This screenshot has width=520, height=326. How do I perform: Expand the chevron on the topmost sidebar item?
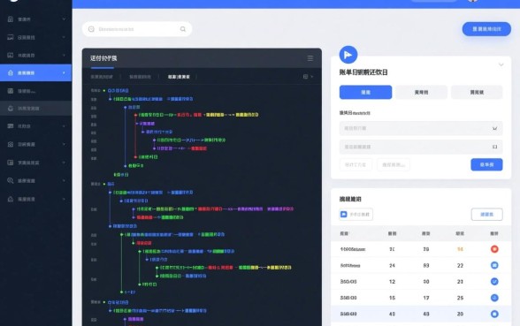tap(64, 19)
